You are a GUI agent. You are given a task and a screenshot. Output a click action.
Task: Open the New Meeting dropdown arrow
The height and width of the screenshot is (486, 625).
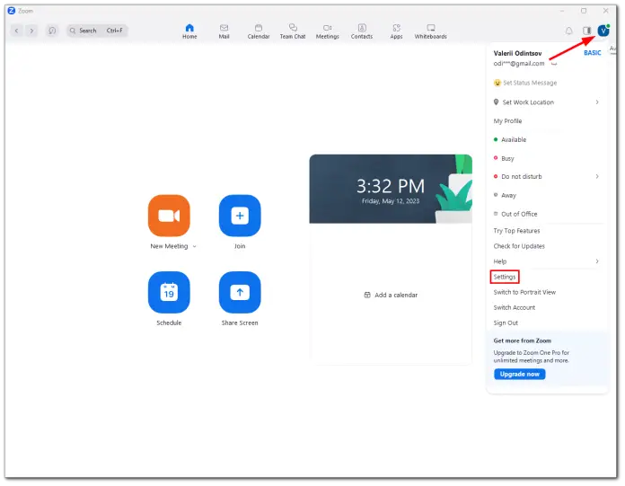coord(195,246)
